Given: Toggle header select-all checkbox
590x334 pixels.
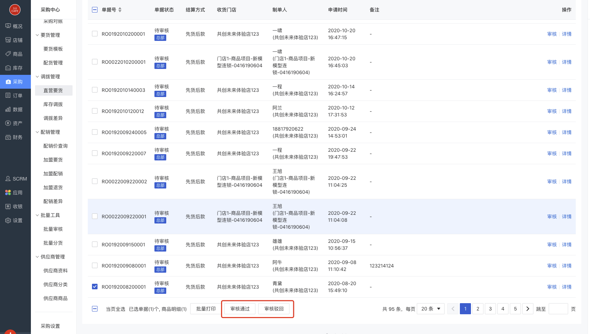Looking at the screenshot, I should 95,10.
